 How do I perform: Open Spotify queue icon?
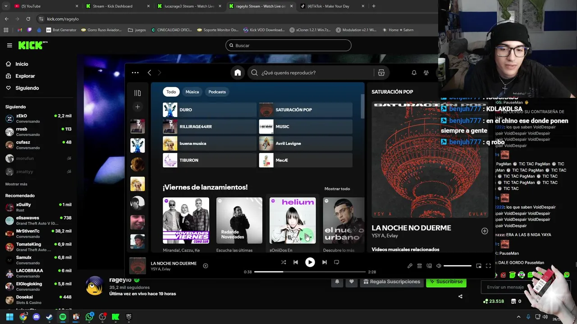click(419, 266)
